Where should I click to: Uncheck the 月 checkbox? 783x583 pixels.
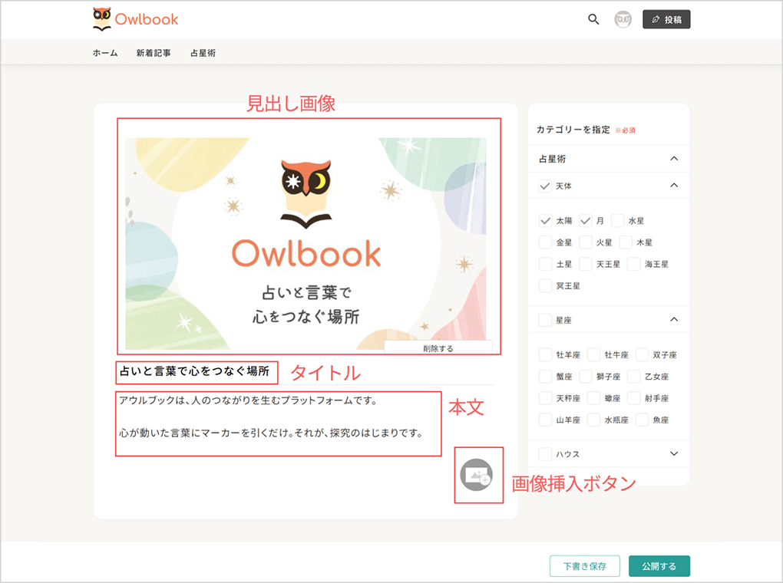click(586, 221)
